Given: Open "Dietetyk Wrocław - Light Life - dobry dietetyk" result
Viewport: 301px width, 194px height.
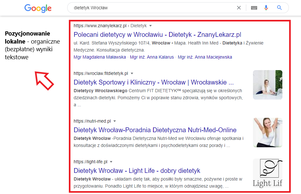Looking at the screenshot, I should (137, 171).
